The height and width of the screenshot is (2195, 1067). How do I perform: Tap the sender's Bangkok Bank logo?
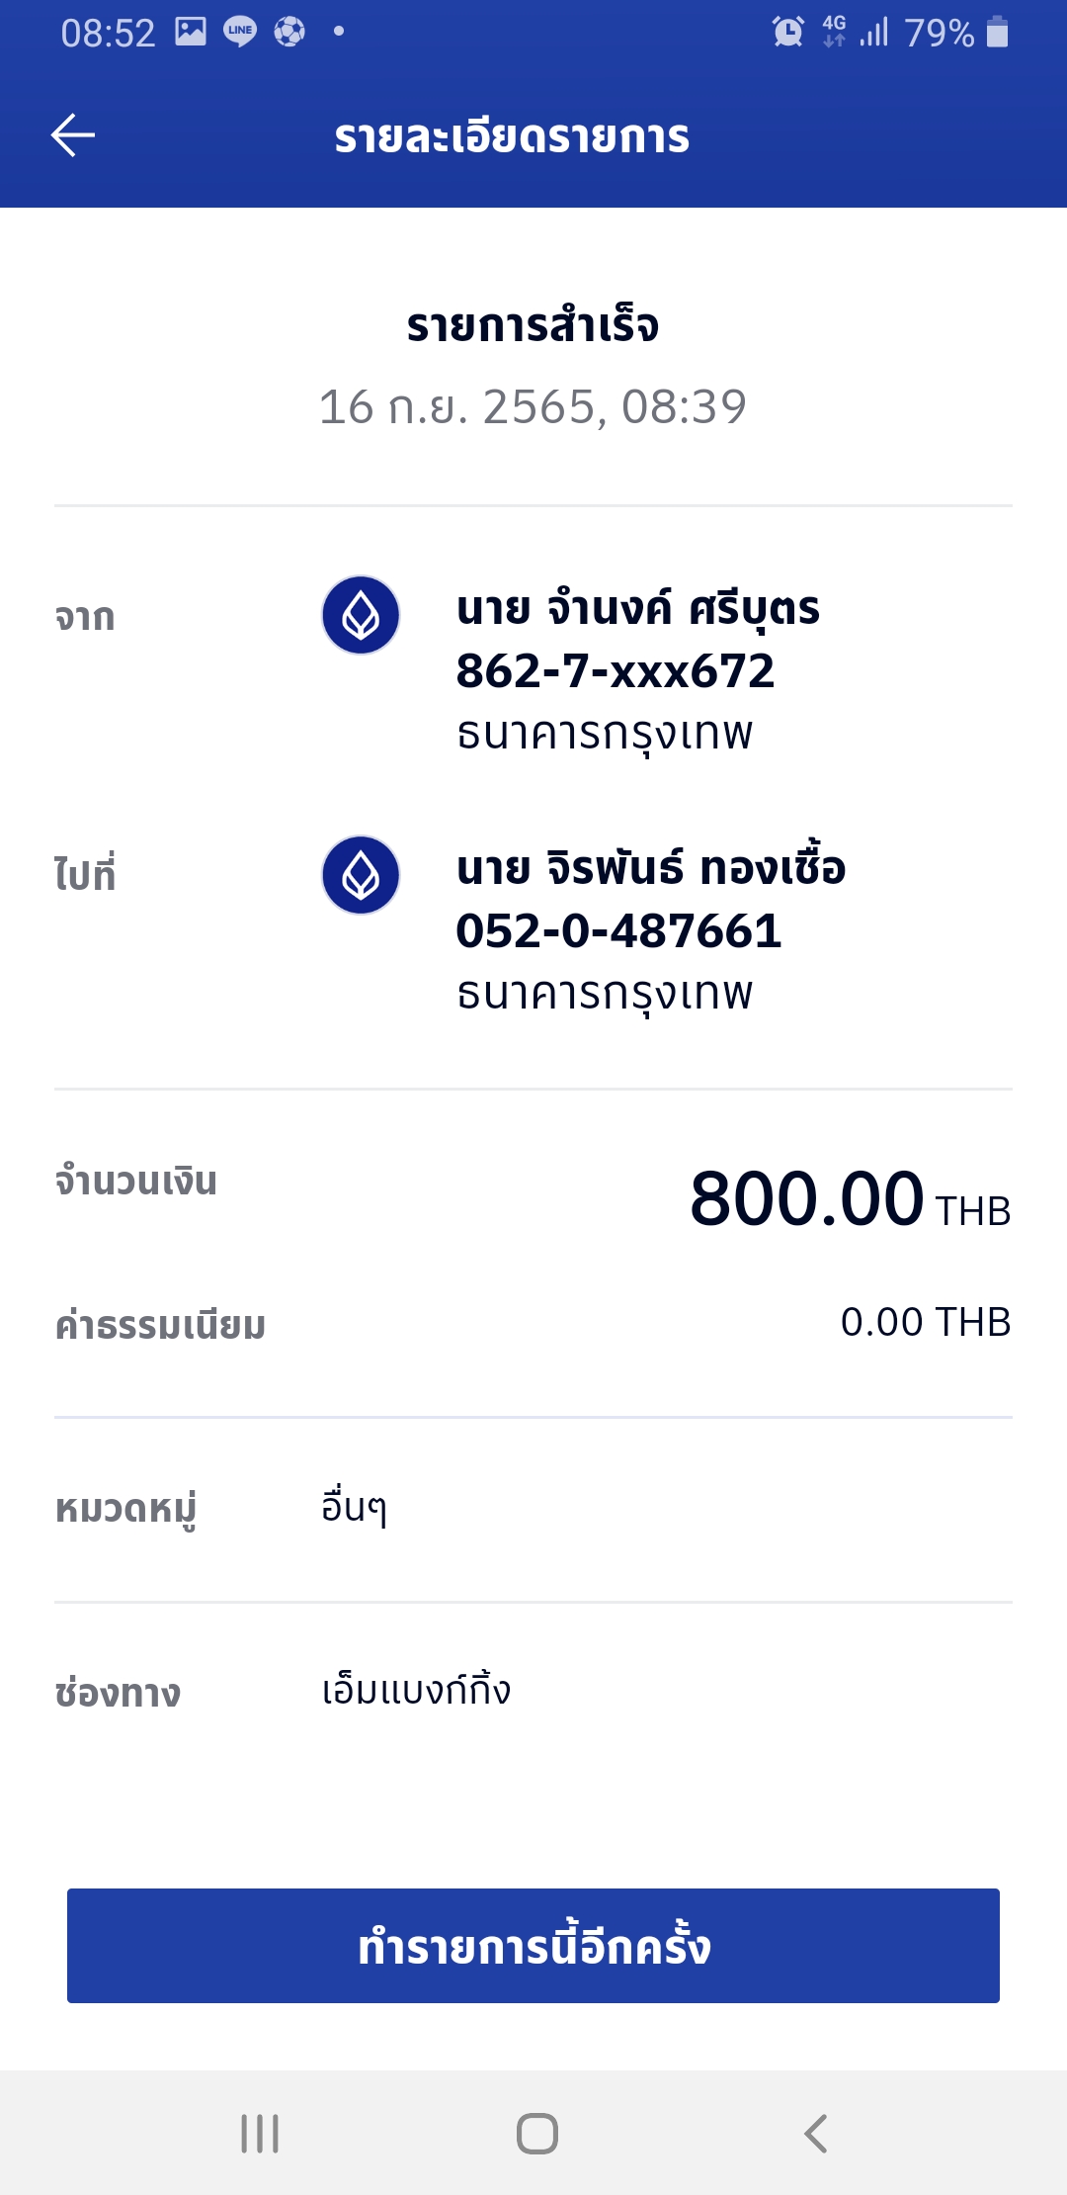(x=361, y=615)
